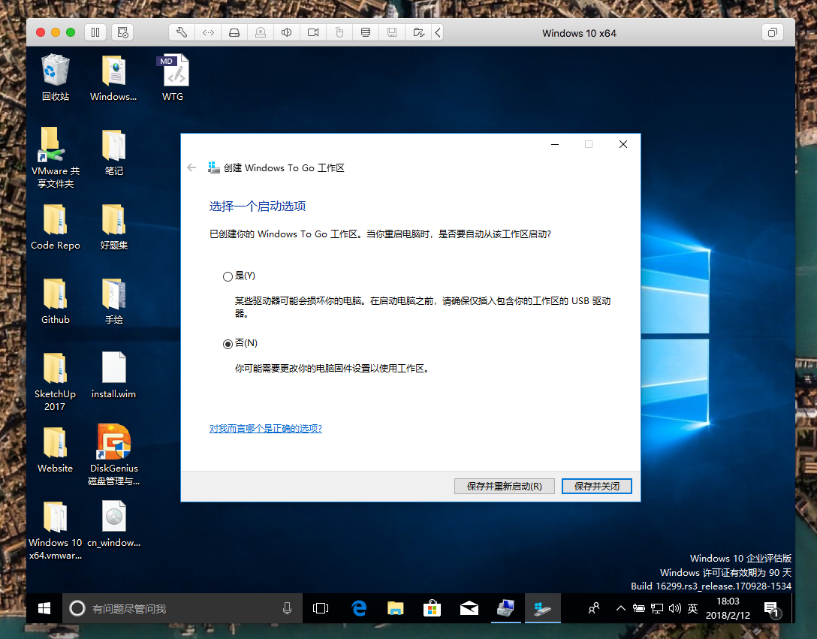Open virtual machine settings wrench icon
The image size is (817, 639).
(x=182, y=32)
